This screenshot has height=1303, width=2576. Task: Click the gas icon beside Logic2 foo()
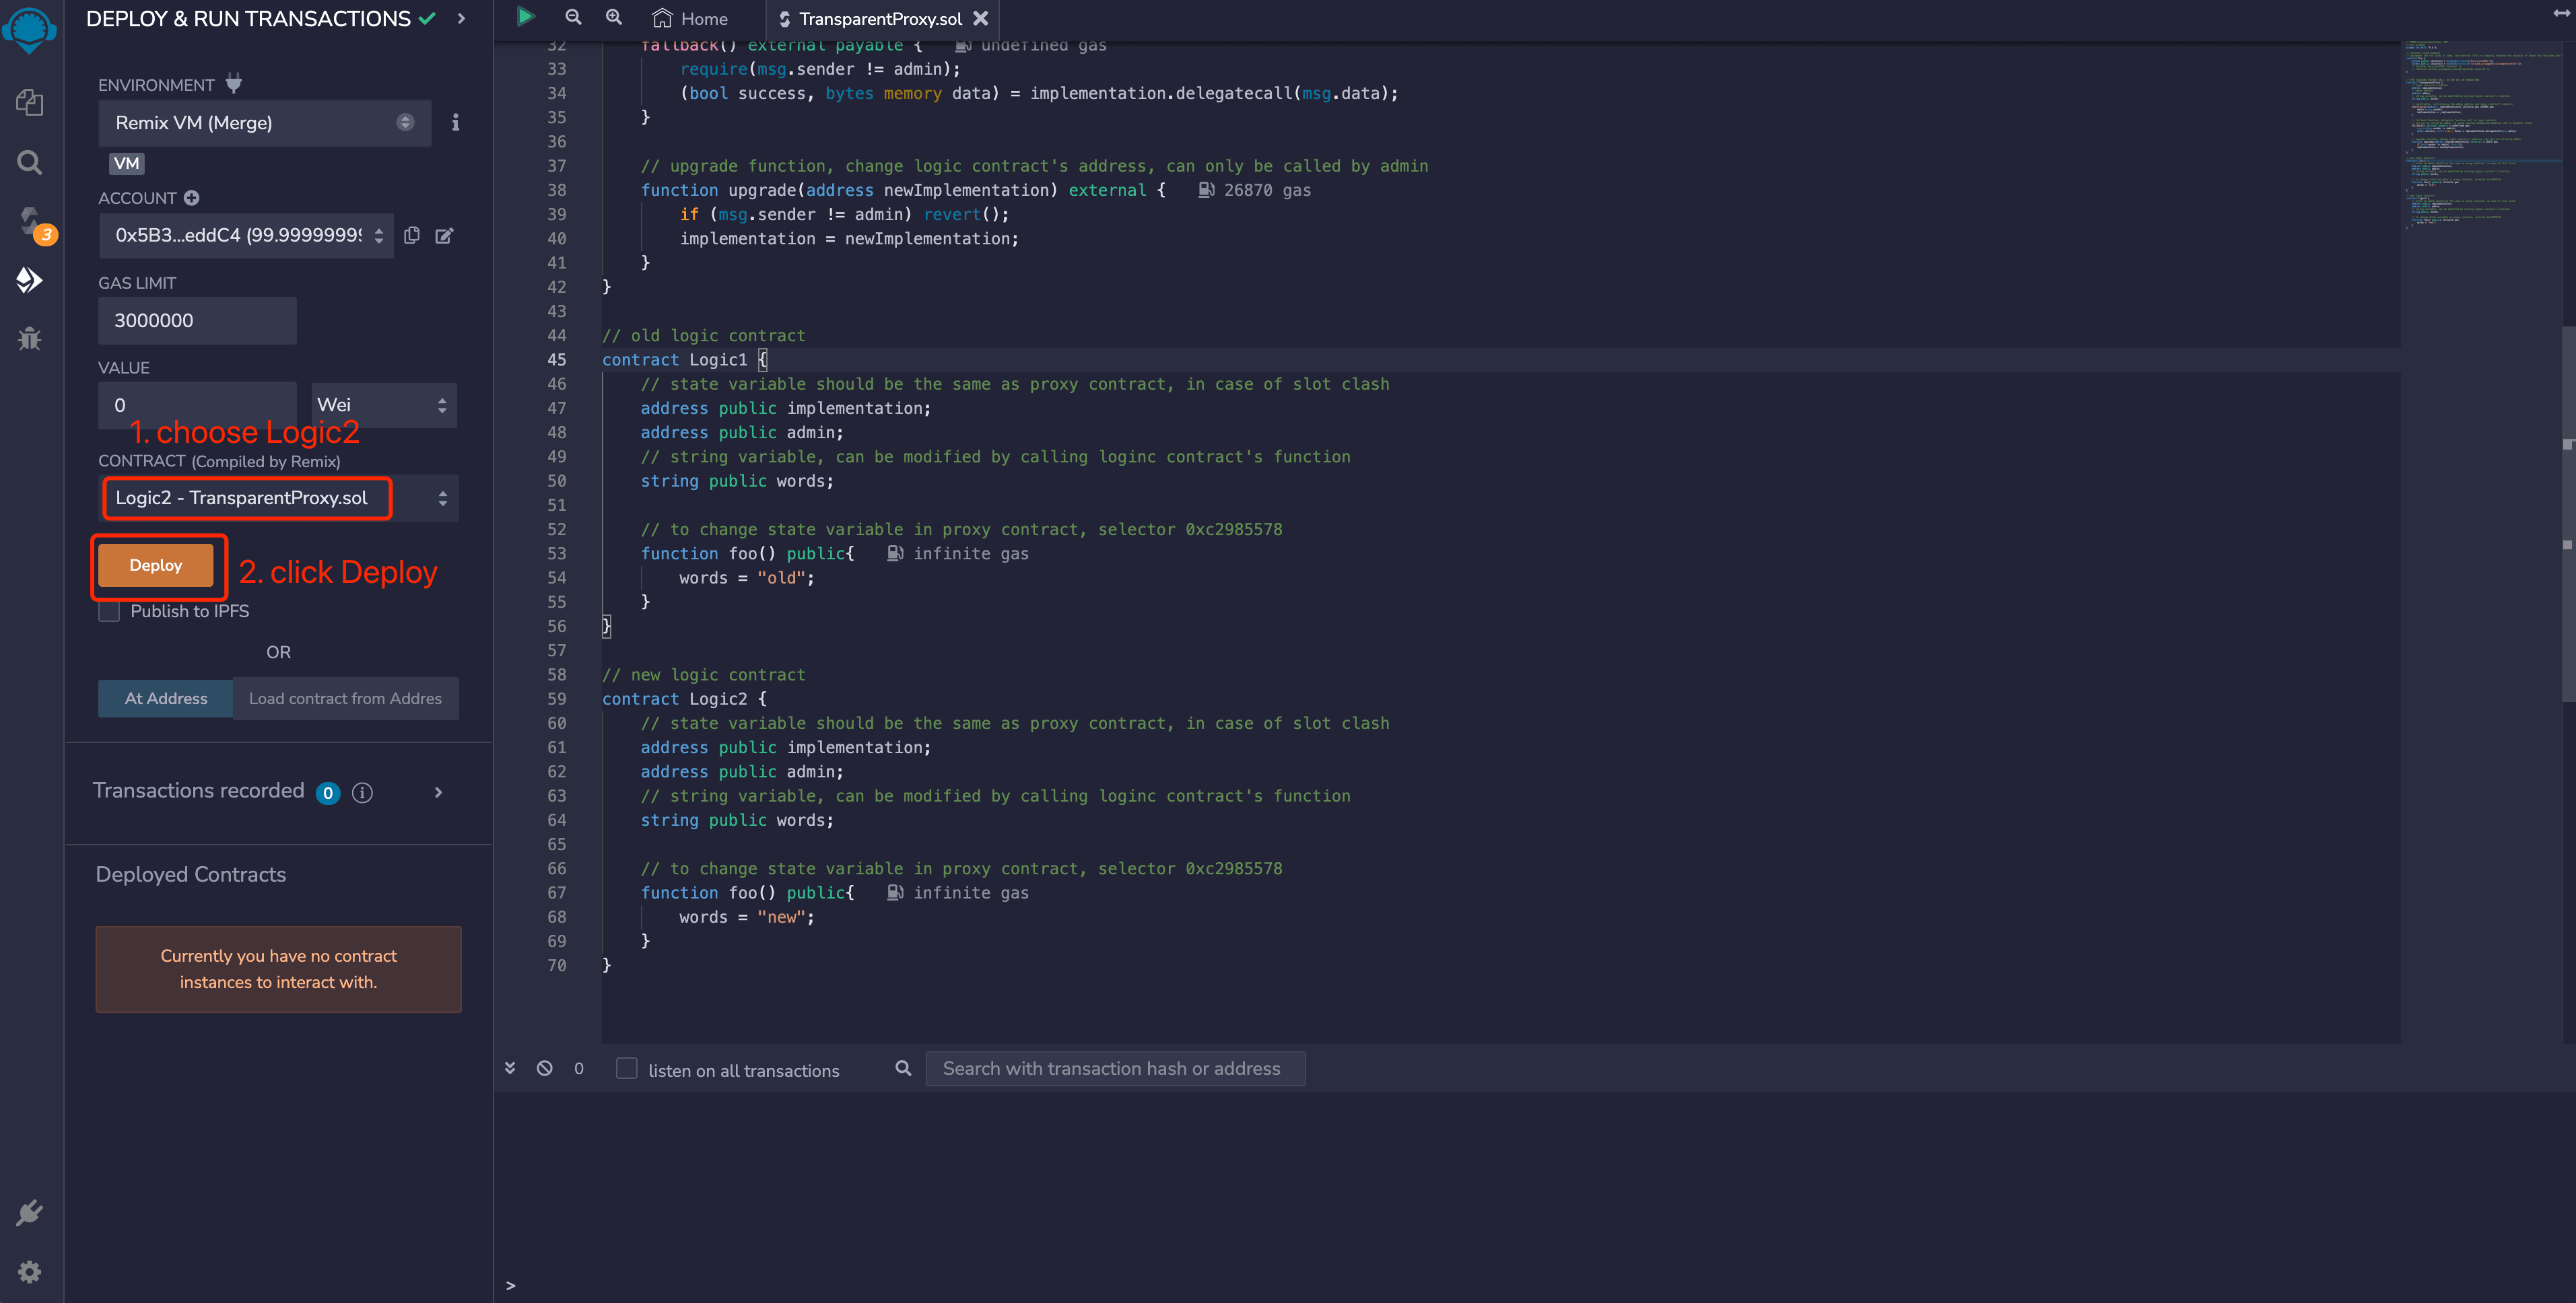tap(895, 892)
